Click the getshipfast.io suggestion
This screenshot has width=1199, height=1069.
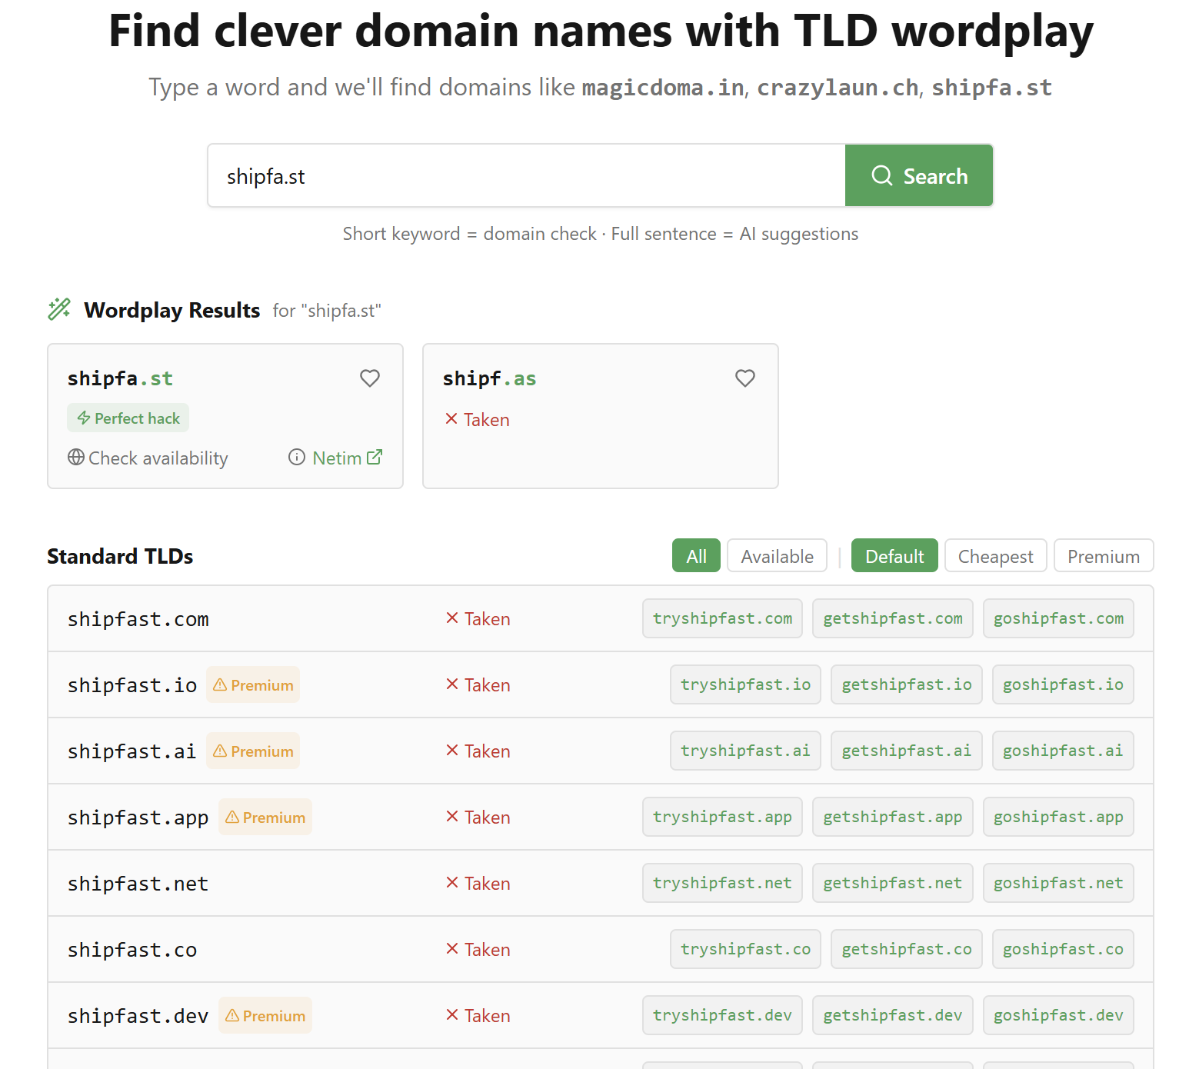coord(907,684)
